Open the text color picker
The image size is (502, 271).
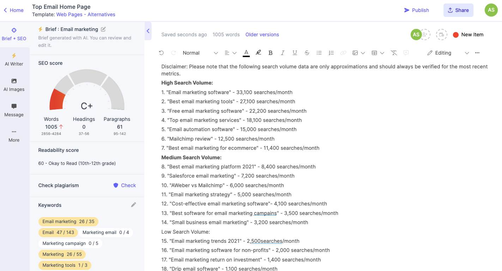click(x=246, y=53)
